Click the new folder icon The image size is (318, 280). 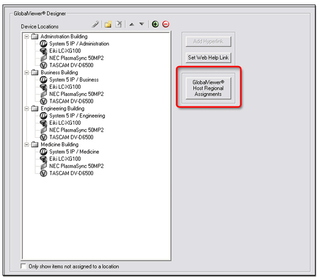[x=108, y=24]
